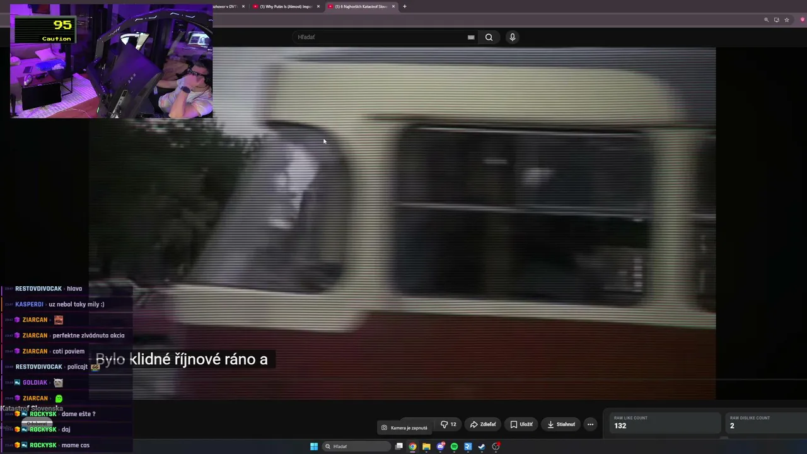Open the OBS Studio taskbar icon
This screenshot has height=454, width=807.
496,446
